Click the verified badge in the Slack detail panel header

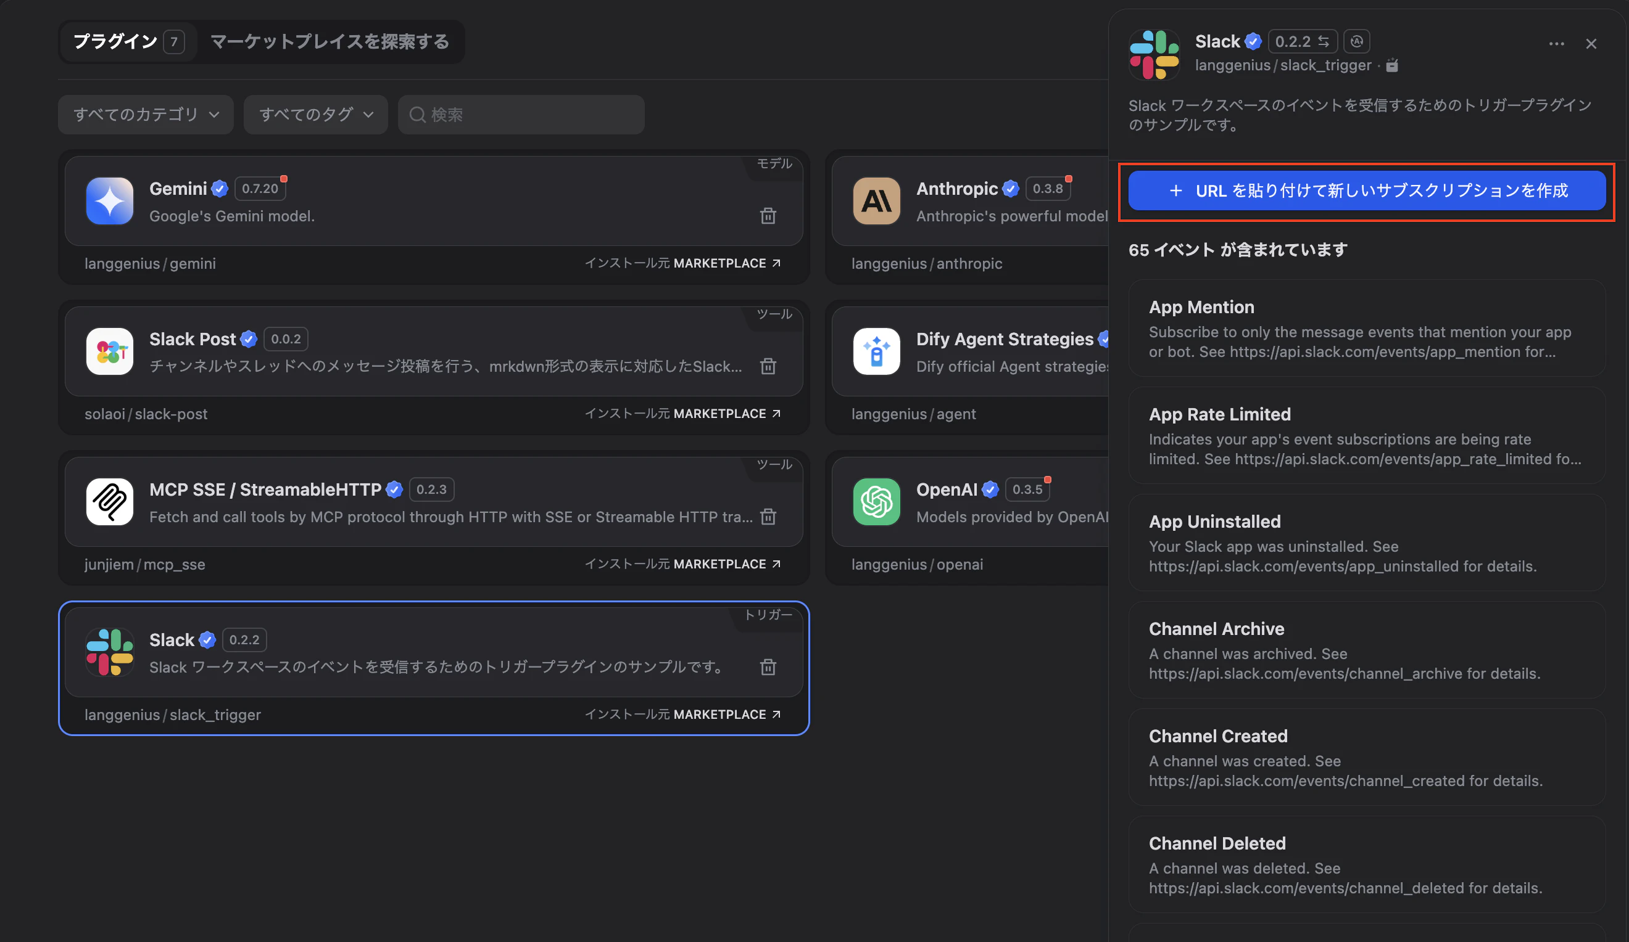[1253, 41]
